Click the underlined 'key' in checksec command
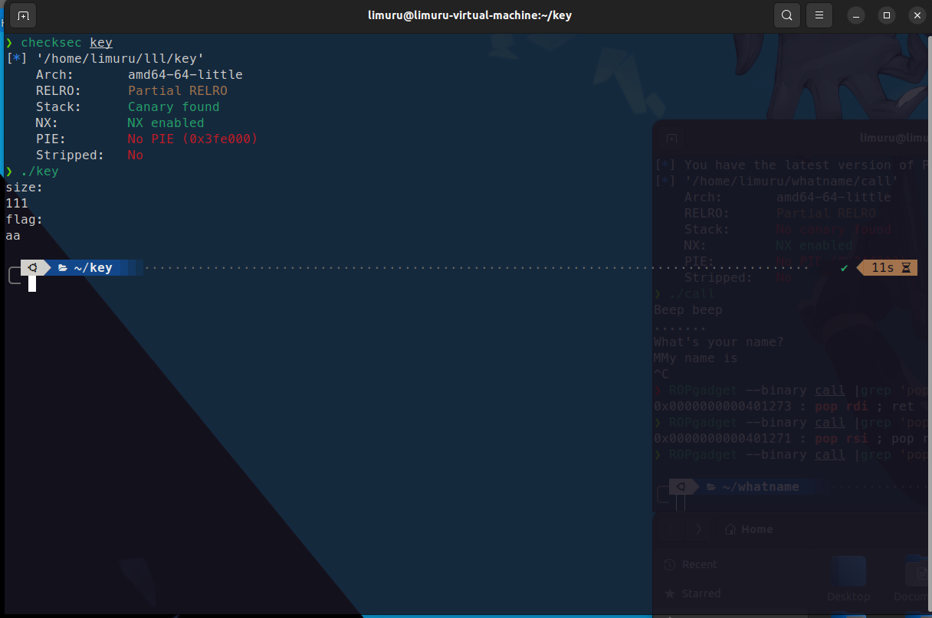Viewport: 932px width, 618px height. point(100,43)
